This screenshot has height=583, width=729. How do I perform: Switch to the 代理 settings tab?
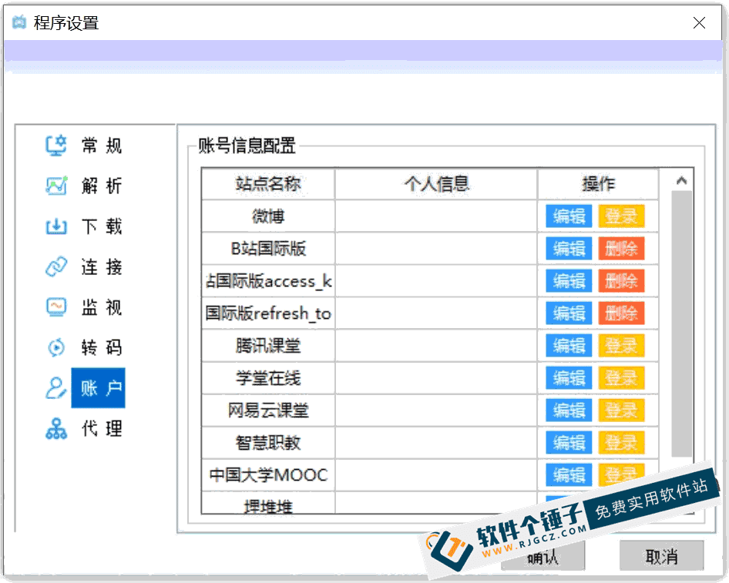point(101,429)
